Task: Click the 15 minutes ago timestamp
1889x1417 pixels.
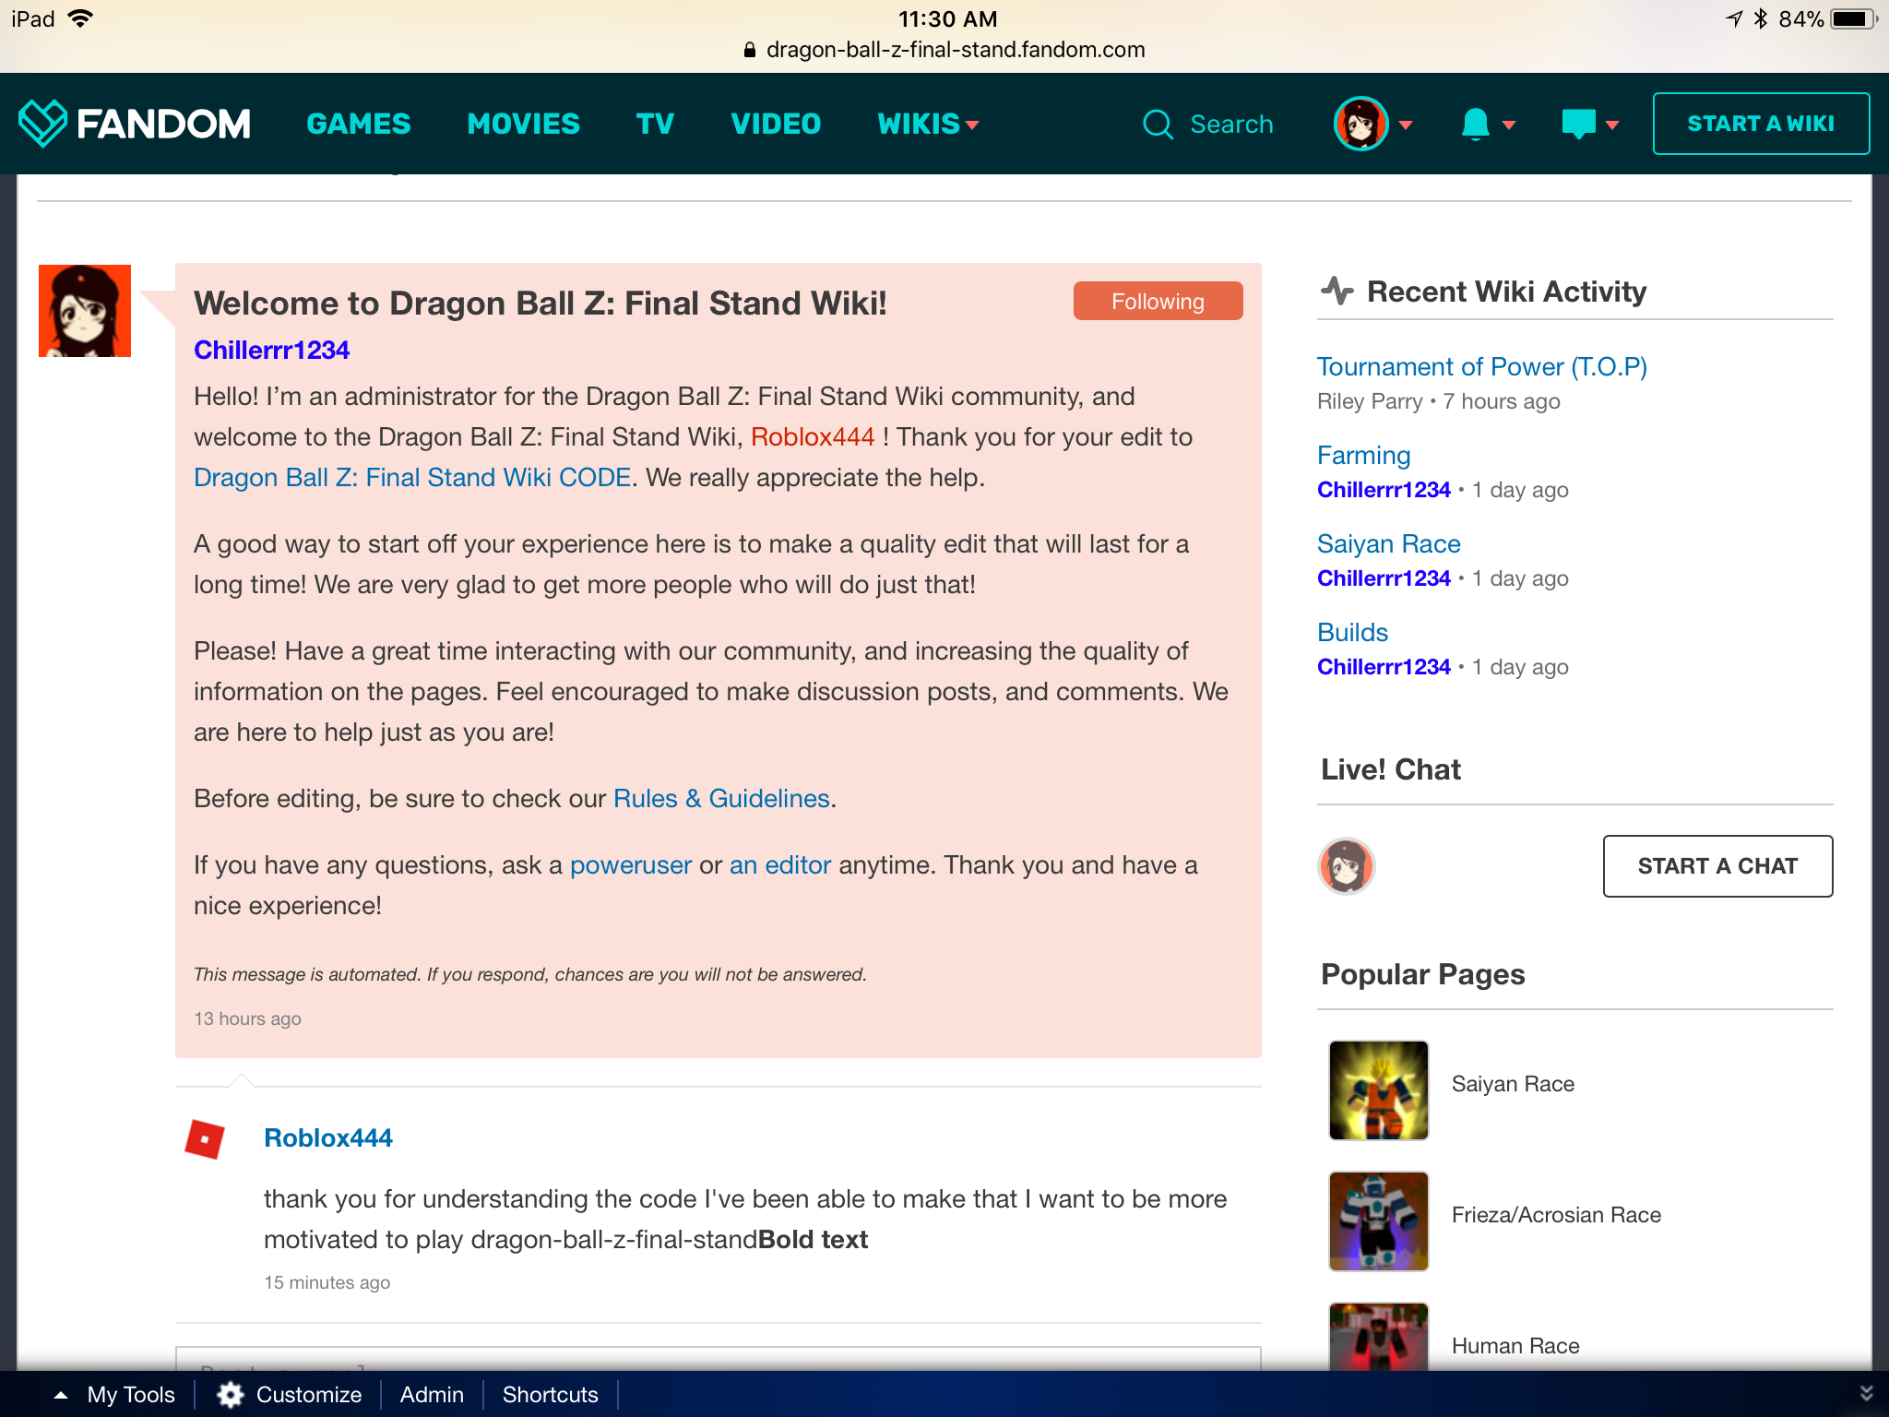Action: (327, 1282)
